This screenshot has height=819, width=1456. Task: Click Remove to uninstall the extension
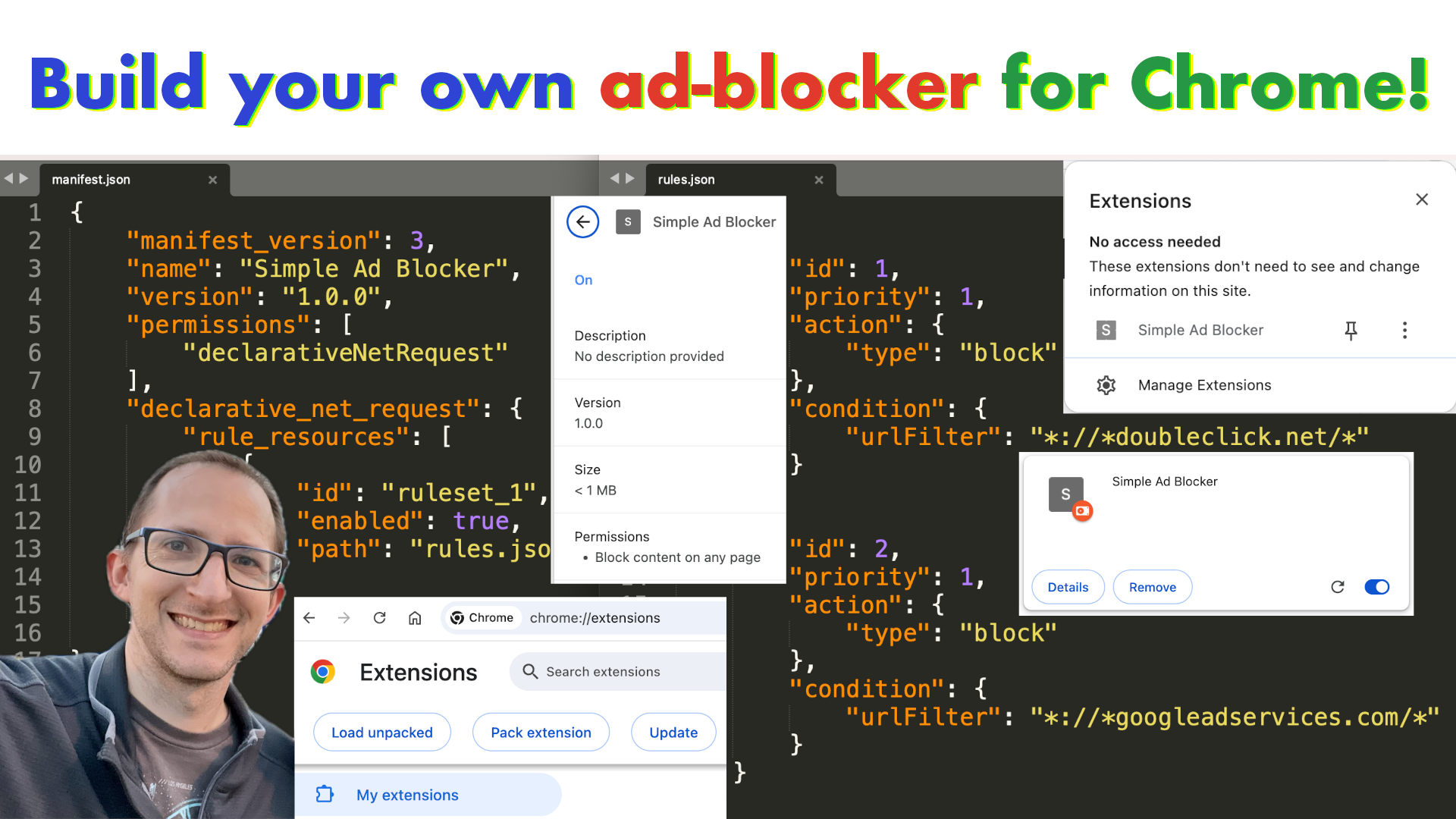pyautogui.click(x=1152, y=586)
